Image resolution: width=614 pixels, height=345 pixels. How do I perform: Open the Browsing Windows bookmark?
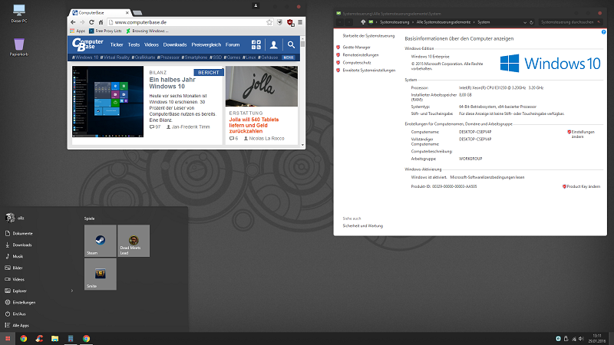point(147,31)
